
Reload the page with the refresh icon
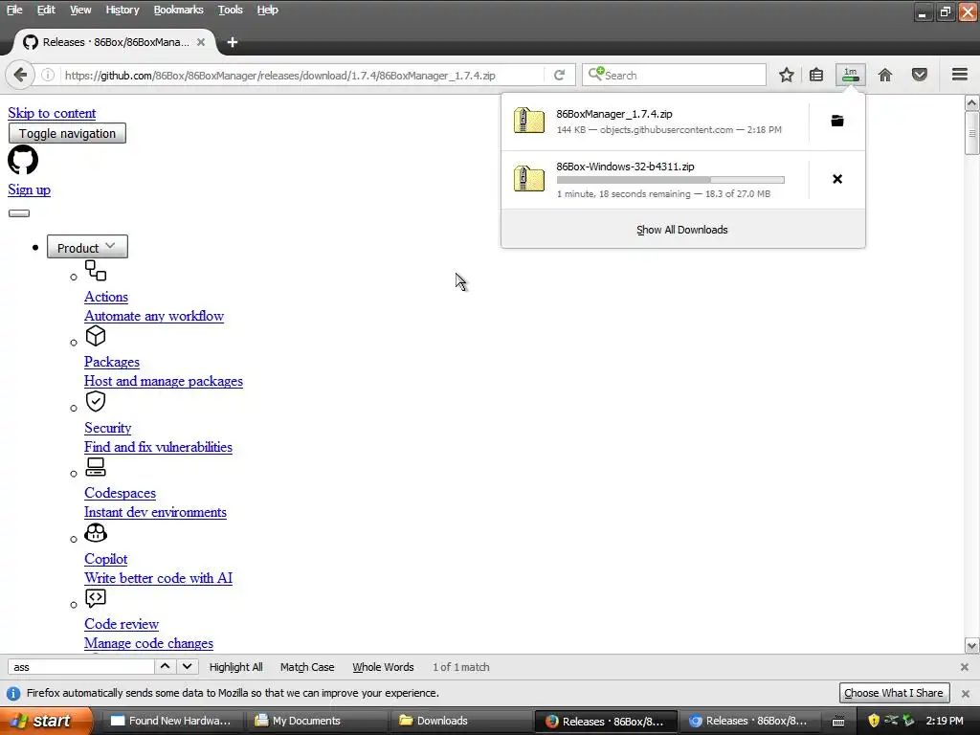pos(559,75)
